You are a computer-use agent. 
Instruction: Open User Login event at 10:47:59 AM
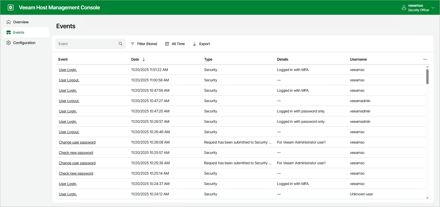click(68, 90)
